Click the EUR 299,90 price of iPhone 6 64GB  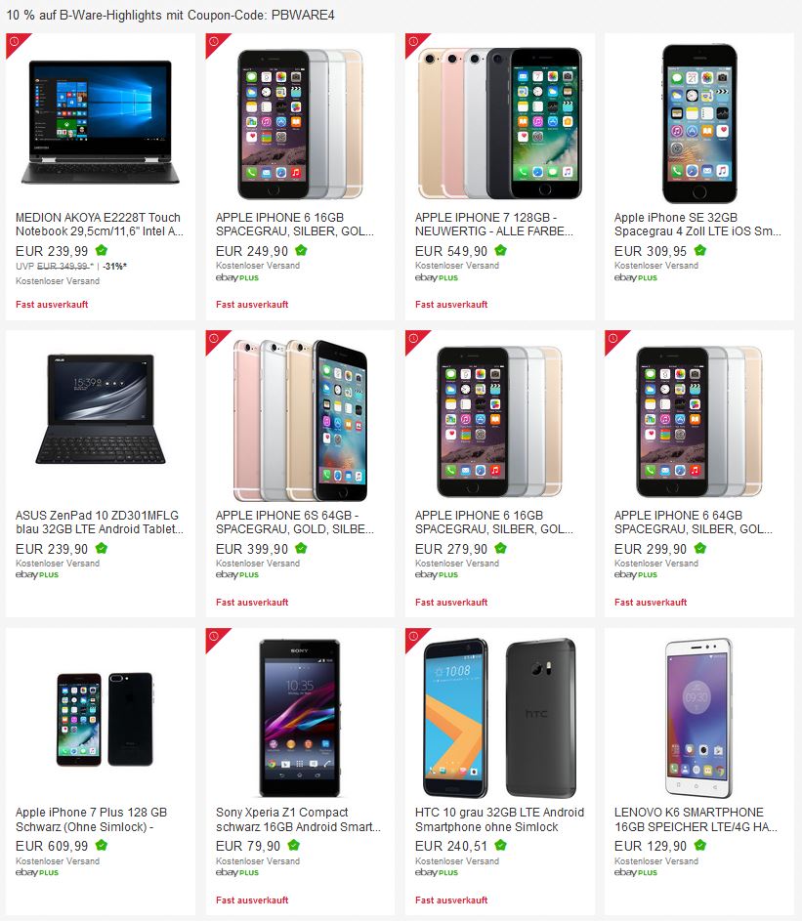point(651,549)
